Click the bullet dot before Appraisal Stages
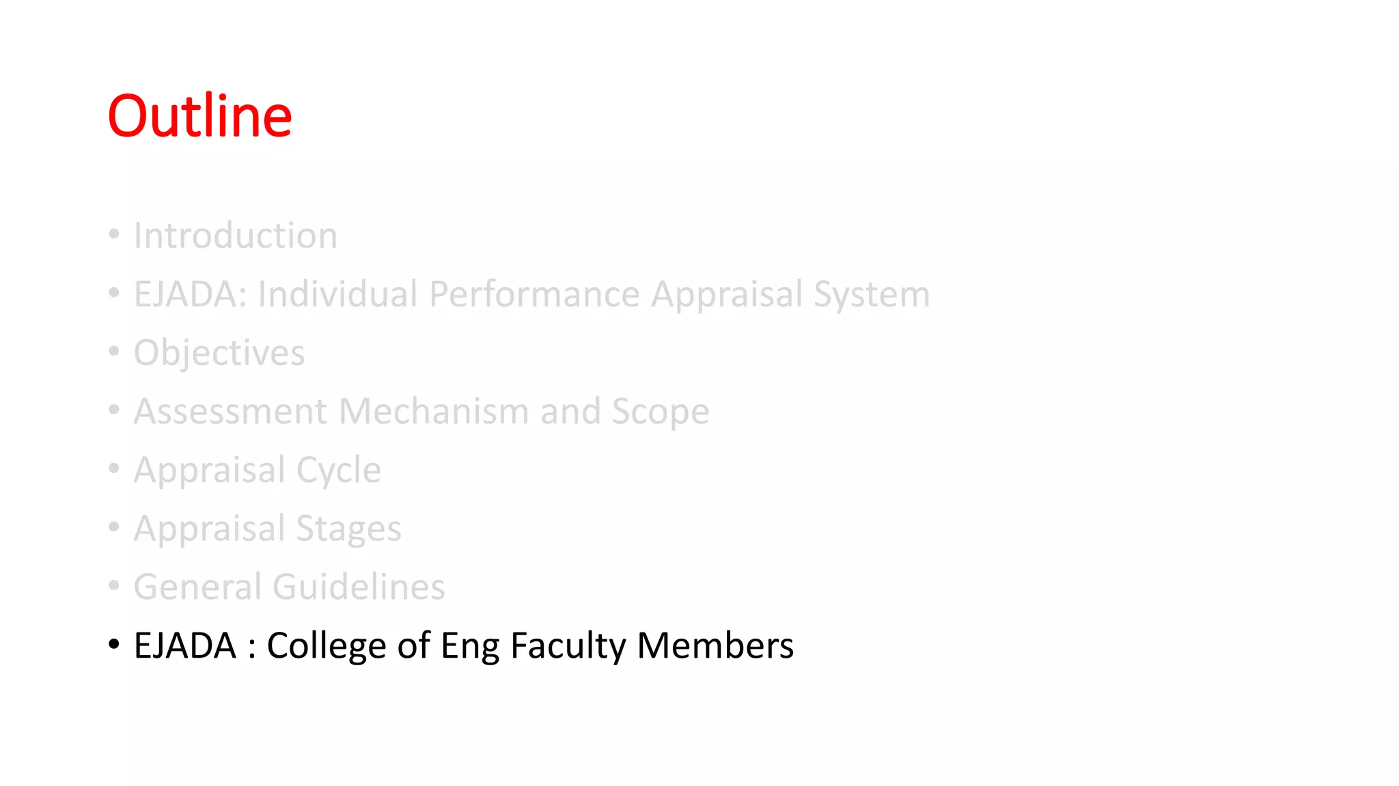The image size is (1399, 786). tap(114, 527)
